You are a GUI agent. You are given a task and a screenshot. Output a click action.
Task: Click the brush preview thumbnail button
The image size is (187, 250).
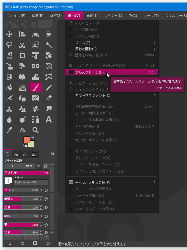[x=8, y=181]
